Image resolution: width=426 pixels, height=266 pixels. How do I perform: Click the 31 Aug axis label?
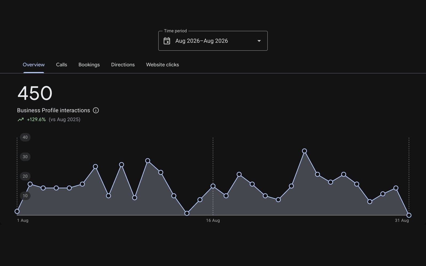(x=402, y=220)
